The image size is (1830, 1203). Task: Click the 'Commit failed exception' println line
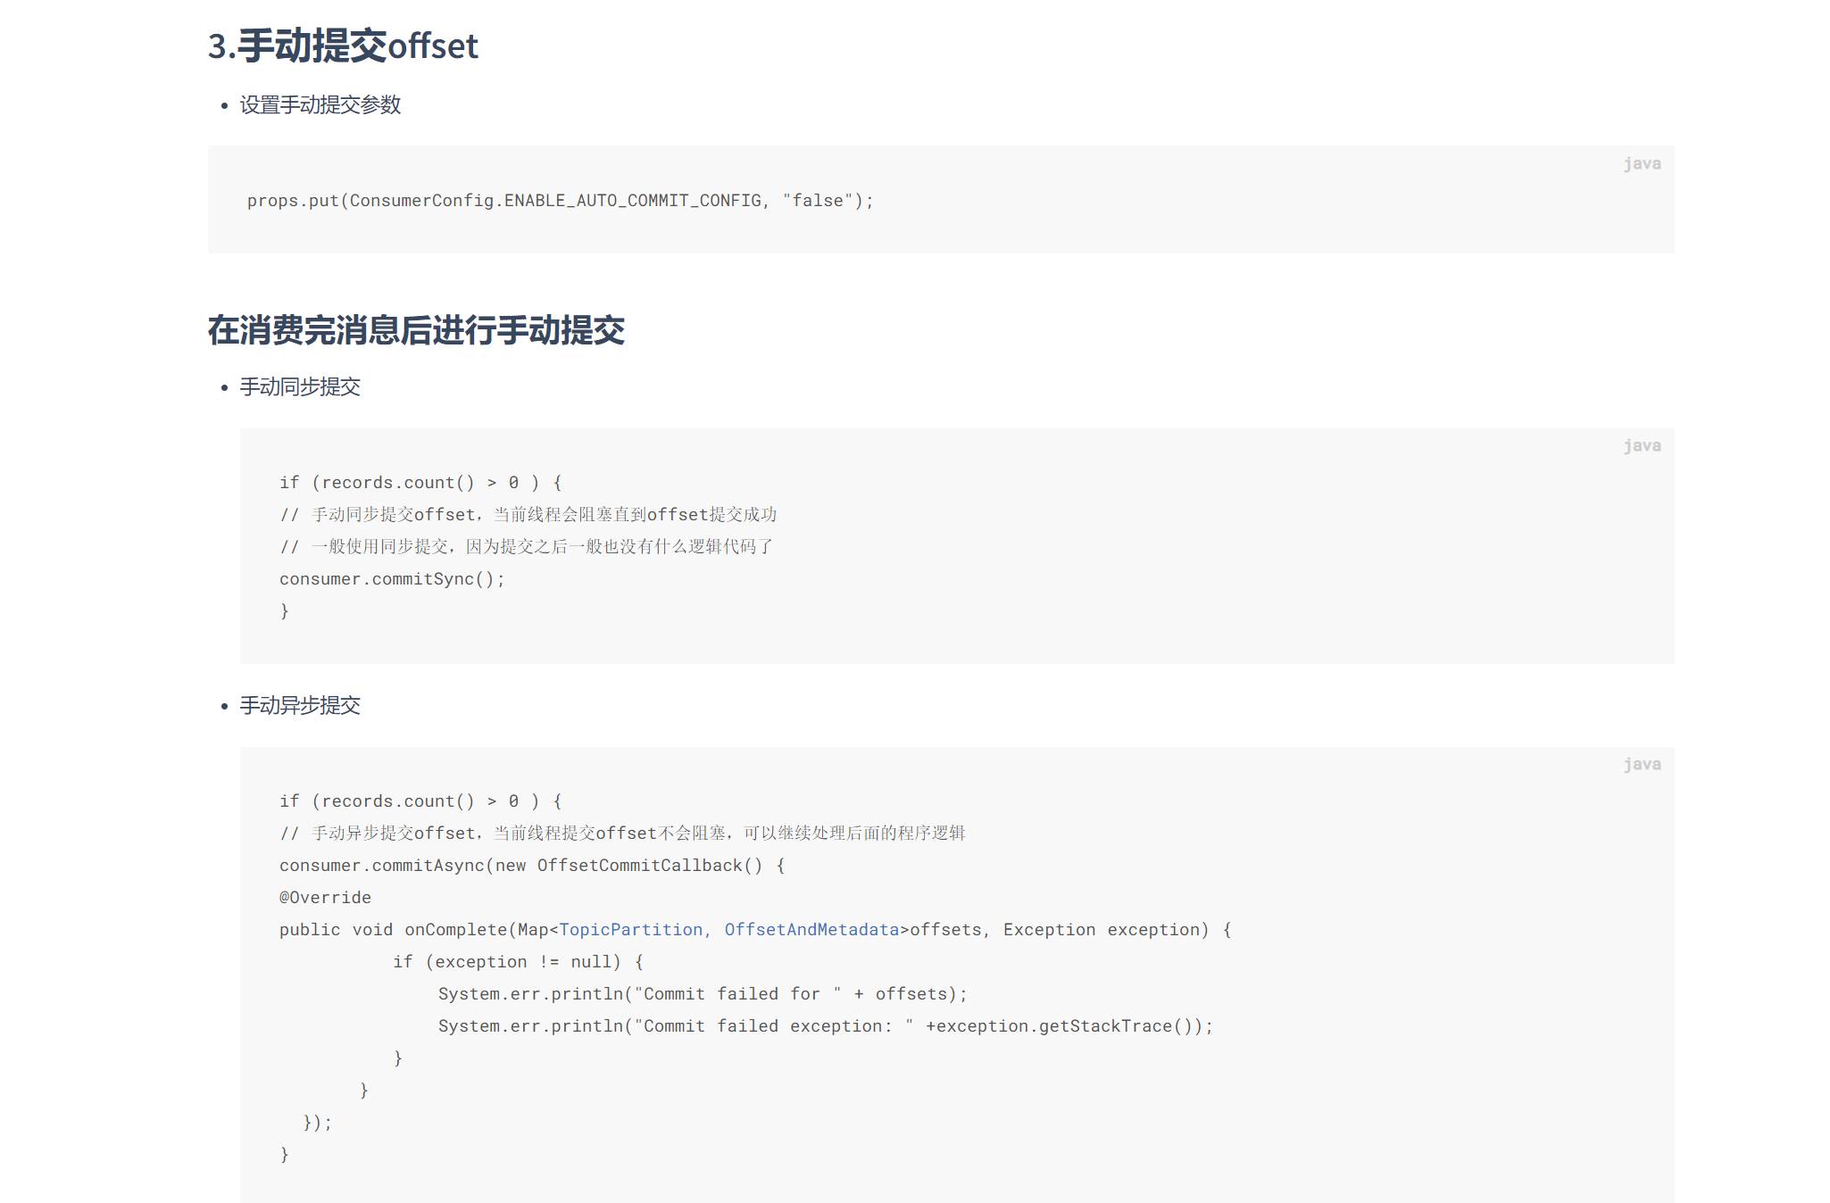(825, 1026)
